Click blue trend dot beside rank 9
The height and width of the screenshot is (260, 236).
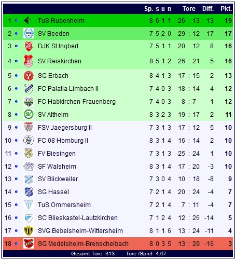tap(16, 128)
